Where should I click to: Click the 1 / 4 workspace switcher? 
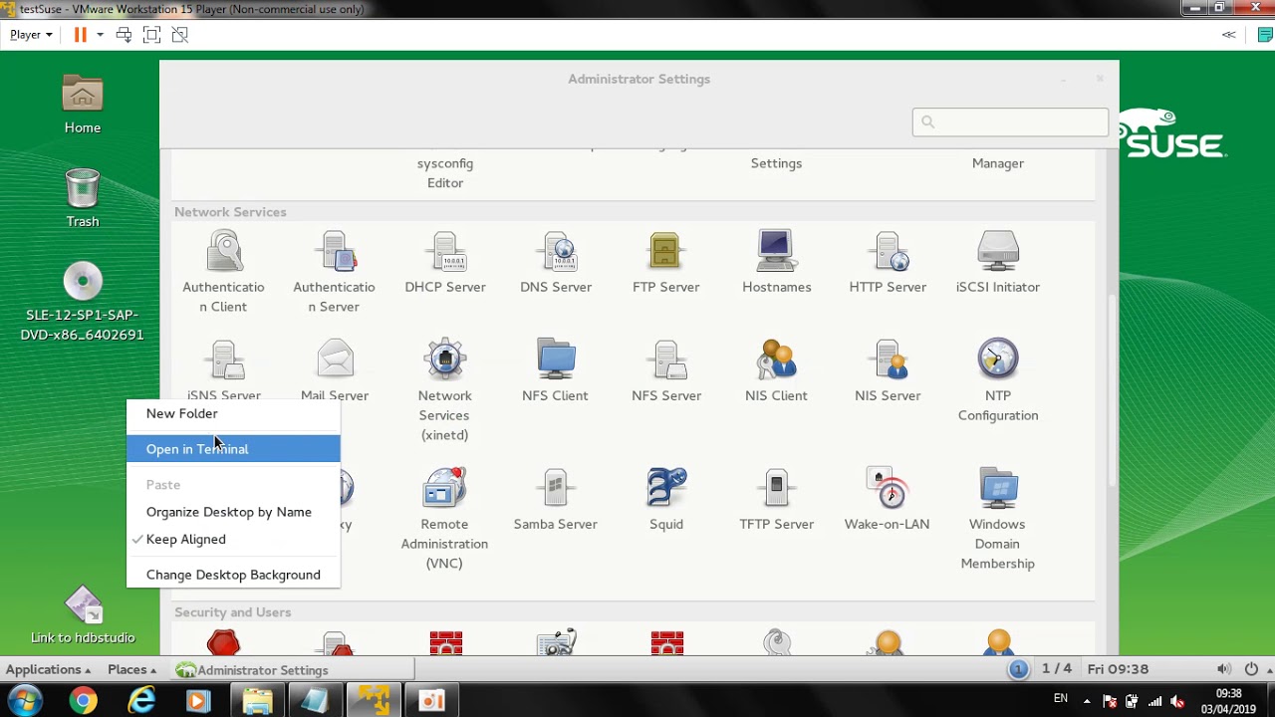1057,669
